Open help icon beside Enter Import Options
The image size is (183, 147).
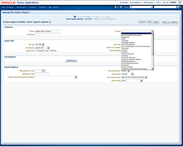point(50,22)
